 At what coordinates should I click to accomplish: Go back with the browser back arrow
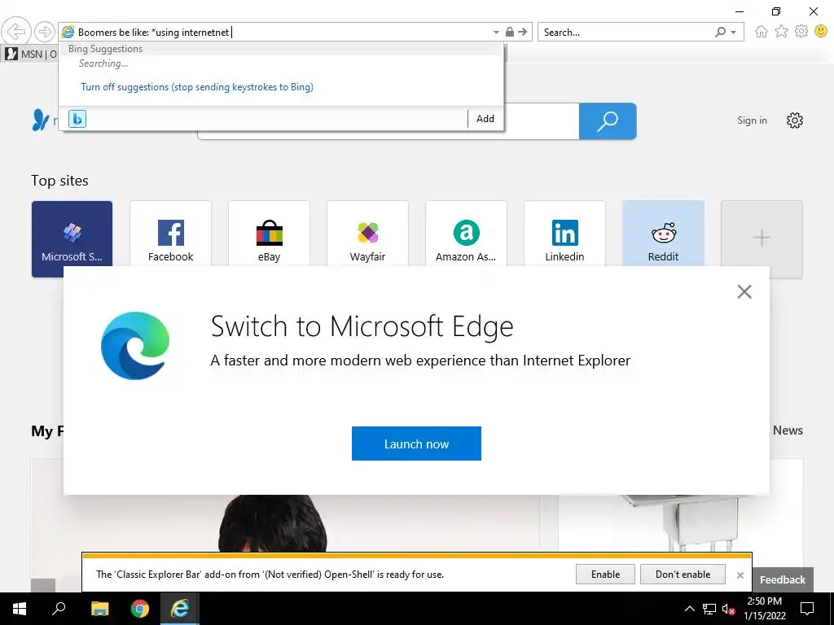tap(16, 32)
